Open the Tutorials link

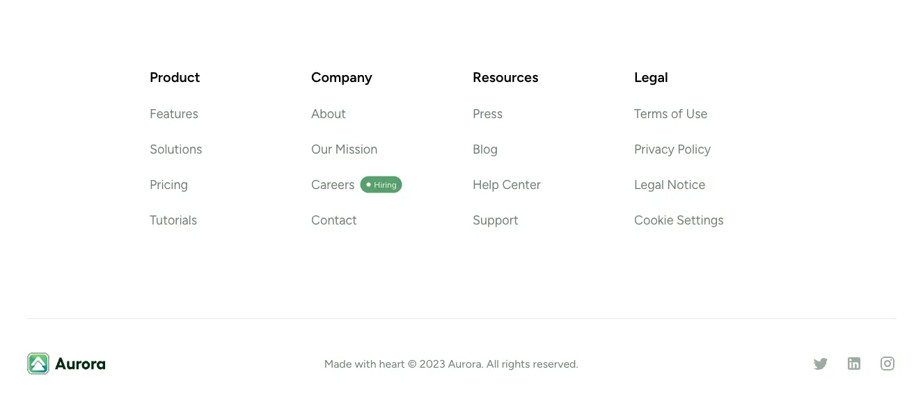(173, 220)
